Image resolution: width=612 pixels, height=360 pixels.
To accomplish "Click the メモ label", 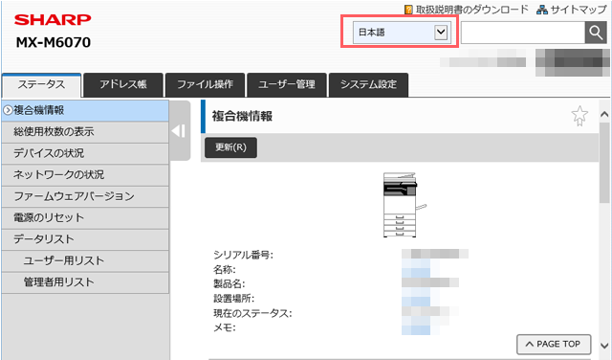I will [x=225, y=328].
